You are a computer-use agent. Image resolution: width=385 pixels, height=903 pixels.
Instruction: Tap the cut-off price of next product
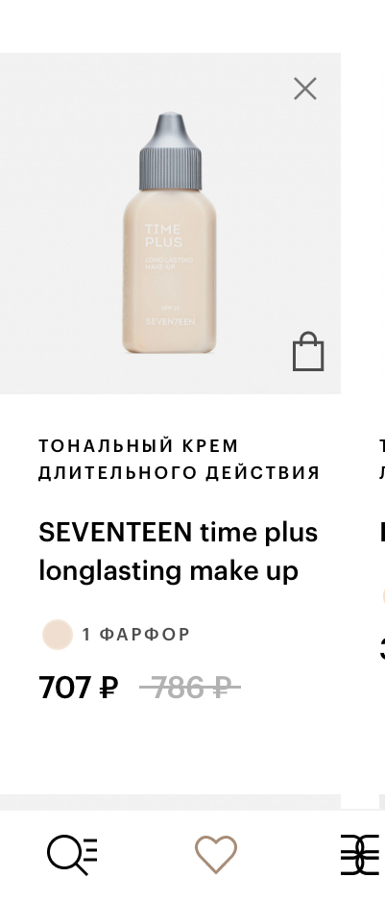382,650
